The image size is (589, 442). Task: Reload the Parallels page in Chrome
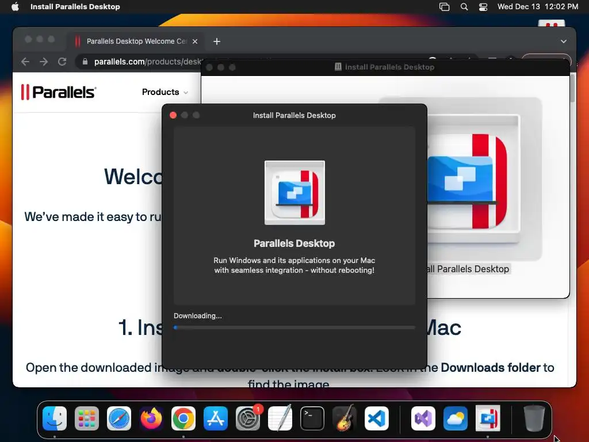[x=62, y=62]
